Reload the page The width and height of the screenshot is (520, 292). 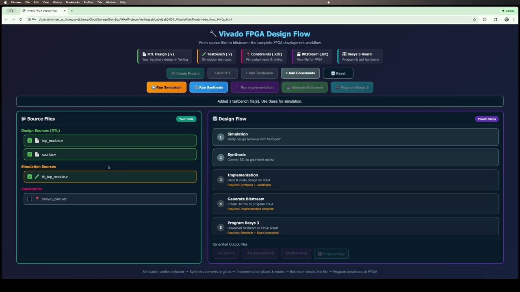21,19
